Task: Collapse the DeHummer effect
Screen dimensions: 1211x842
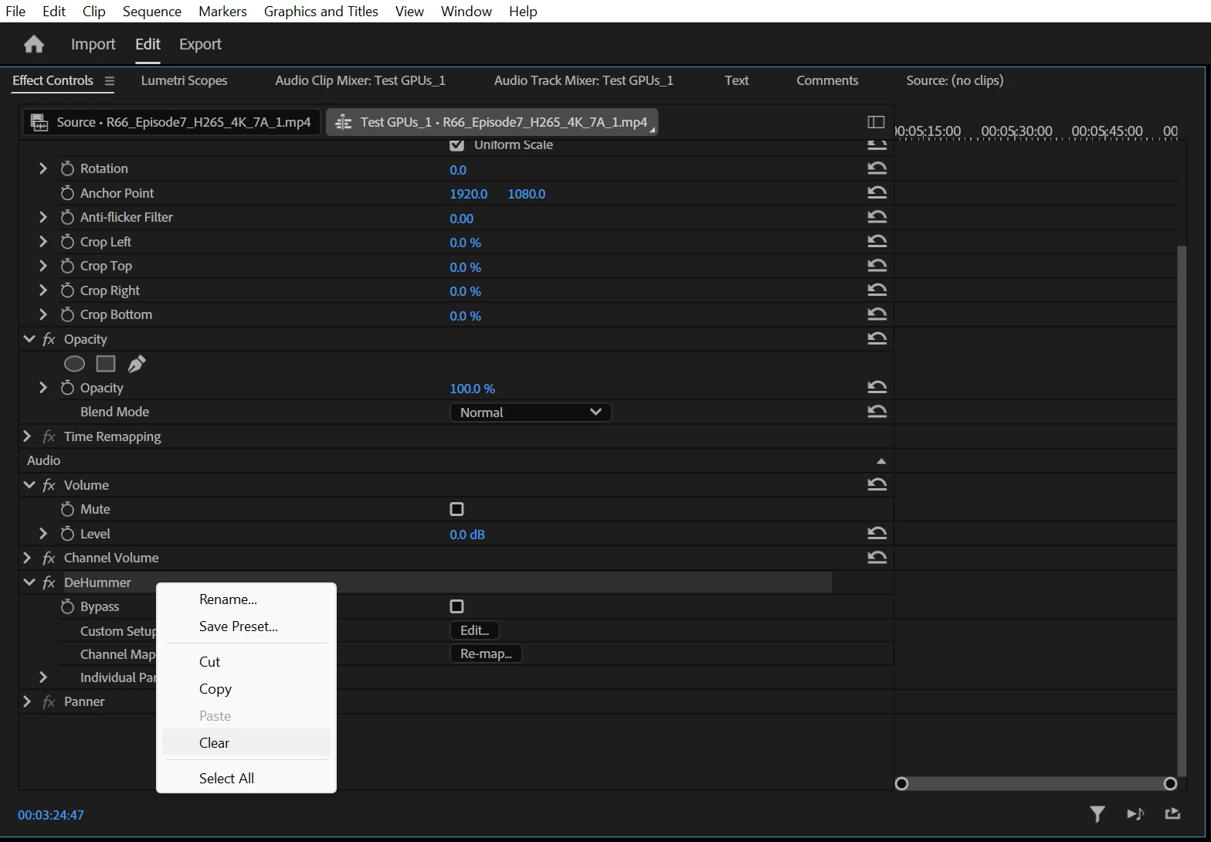Action: [x=29, y=582]
